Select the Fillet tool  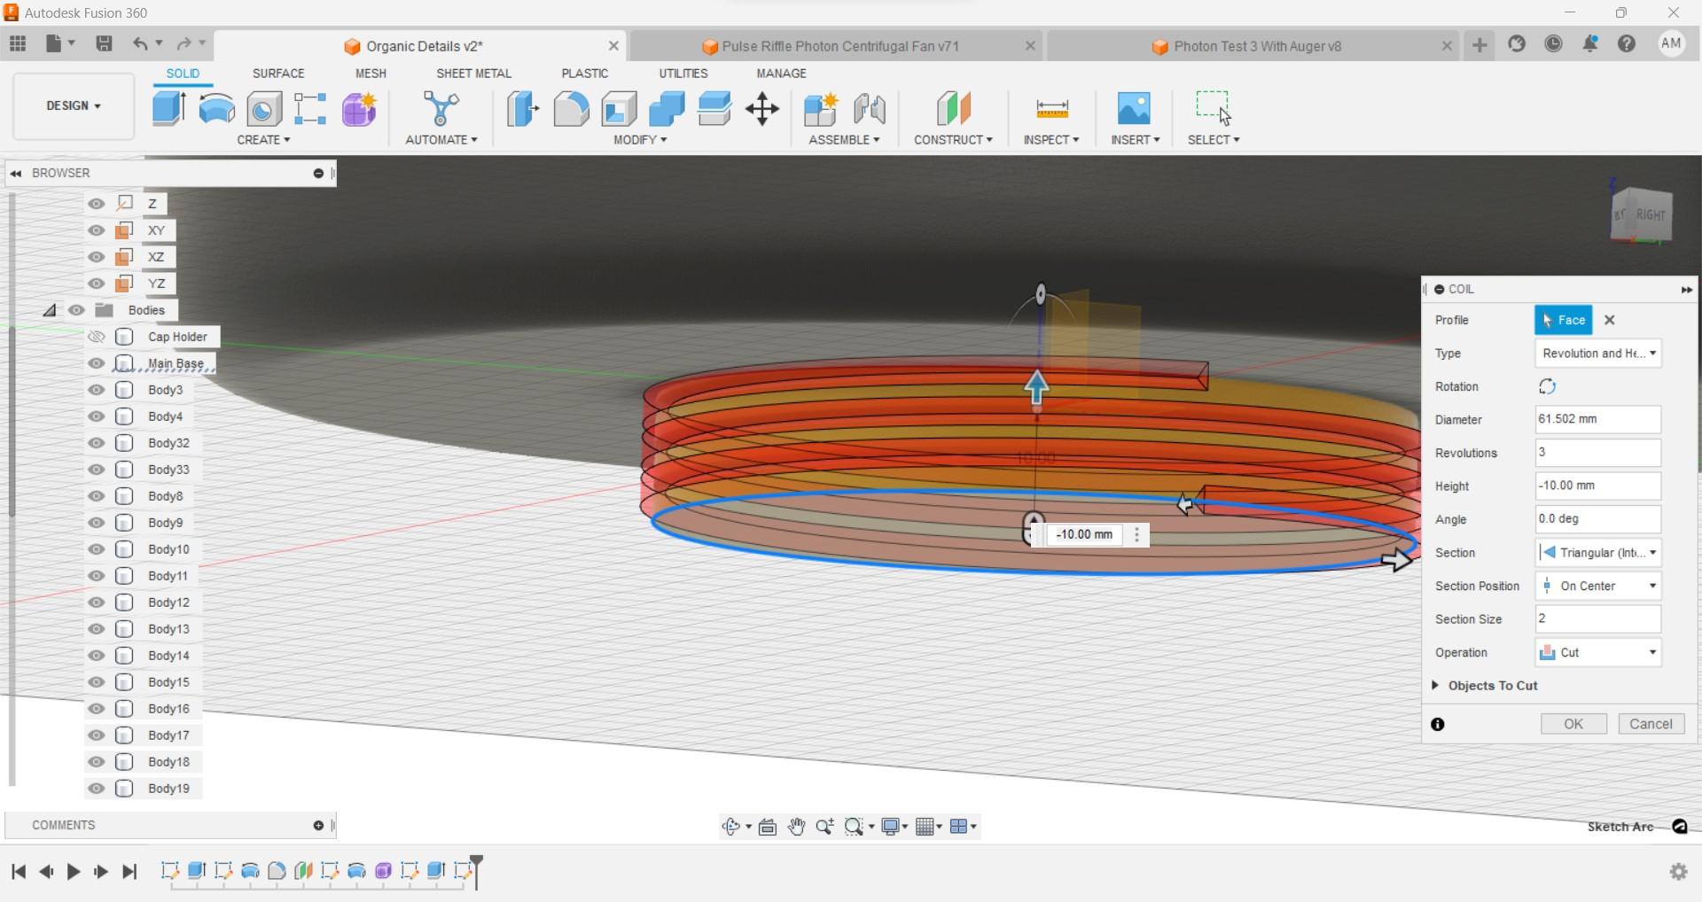(571, 109)
